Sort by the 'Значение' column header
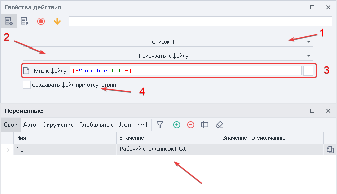This screenshot has width=337, height=194. click(x=168, y=138)
